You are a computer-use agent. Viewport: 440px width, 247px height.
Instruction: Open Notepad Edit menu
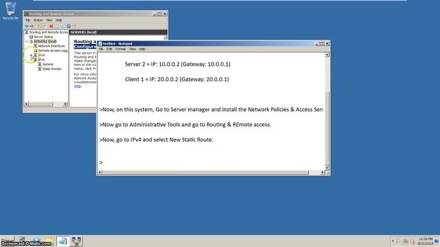pyautogui.click(x=109, y=49)
